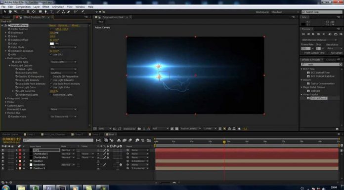
Task: Select the Brush tool
Action: coord(58,12)
